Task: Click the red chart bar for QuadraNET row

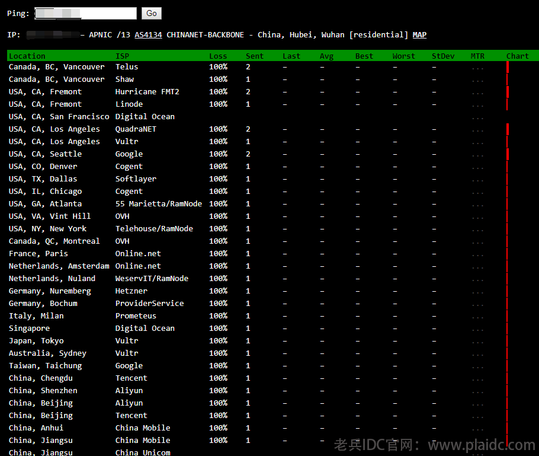Action: pyautogui.click(x=508, y=129)
